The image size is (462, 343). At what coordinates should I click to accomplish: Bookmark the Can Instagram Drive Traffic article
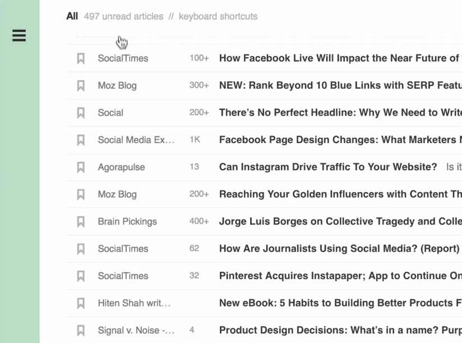81,167
